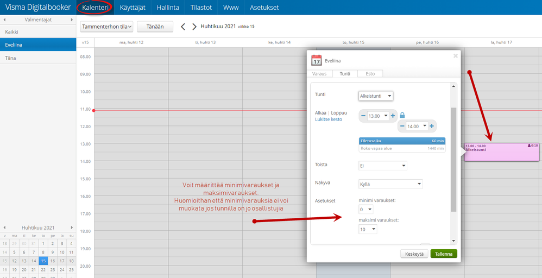Open the Alkeistunti 13.00 - 14.00 event
Image resolution: width=542 pixels, height=278 pixels.
(x=501, y=152)
